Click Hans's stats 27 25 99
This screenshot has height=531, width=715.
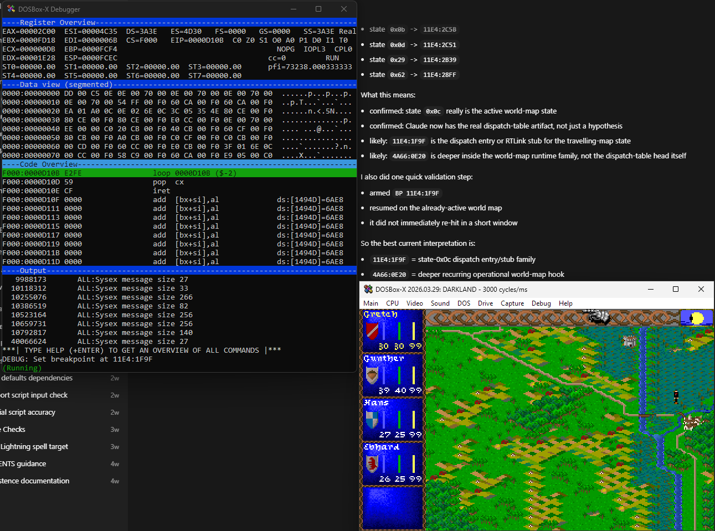point(400,435)
